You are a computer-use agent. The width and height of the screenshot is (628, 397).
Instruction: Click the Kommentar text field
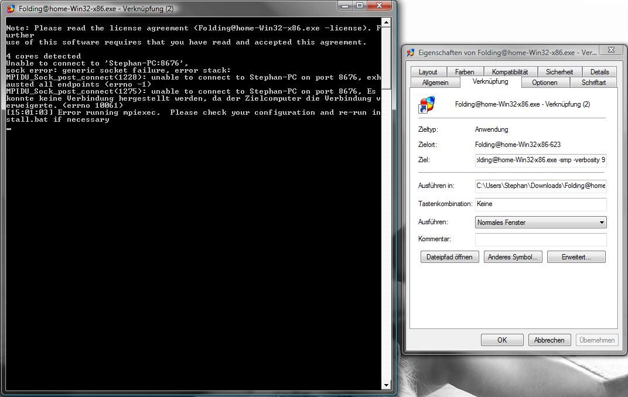coord(541,239)
